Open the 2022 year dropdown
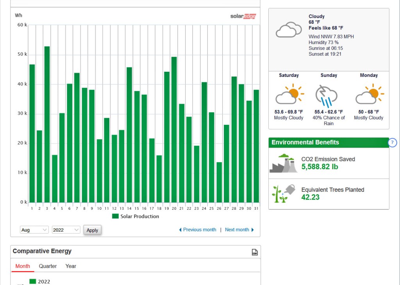Image resolution: width=400 pixels, height=285 pixels. pos(66,230)
